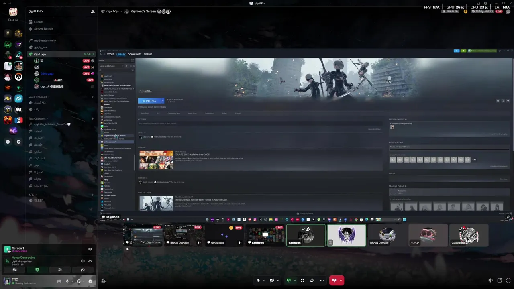Open soundboard in call control bar
The width and height of the screenshot is (514, 289).
(x=312, y=281)
